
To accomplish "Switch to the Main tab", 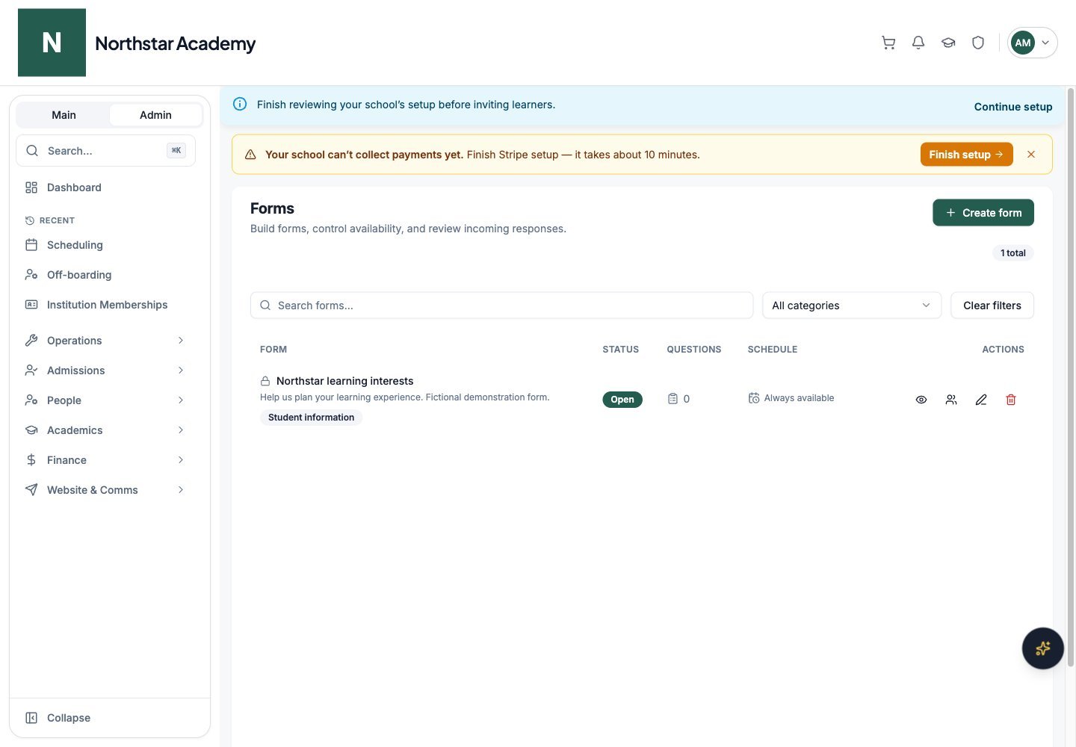I will pyautogui.click(x=64, y=115).
